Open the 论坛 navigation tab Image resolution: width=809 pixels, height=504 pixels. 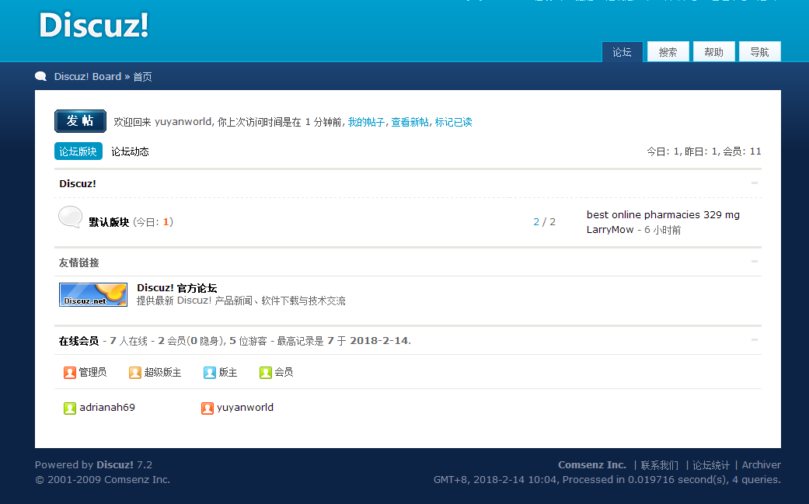[x=622, y=52]
